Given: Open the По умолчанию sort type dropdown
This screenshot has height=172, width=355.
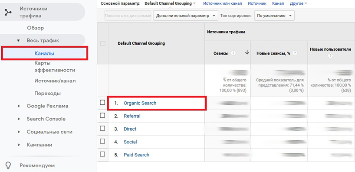Looking at the screenshot, I should tap(274, 16).
